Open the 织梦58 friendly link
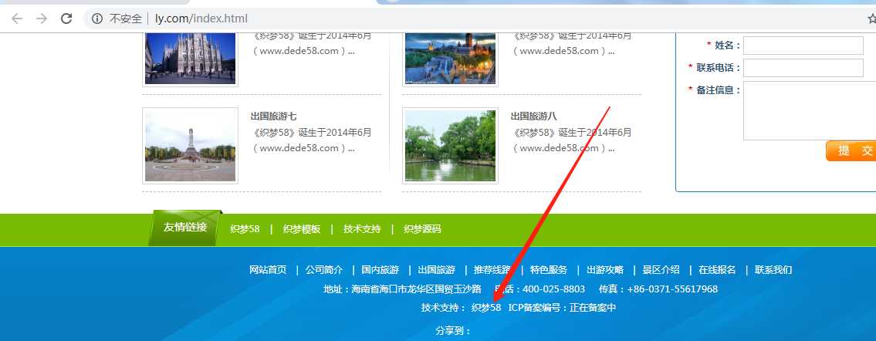This screenshot has width=876, height=341. [245, 229]
